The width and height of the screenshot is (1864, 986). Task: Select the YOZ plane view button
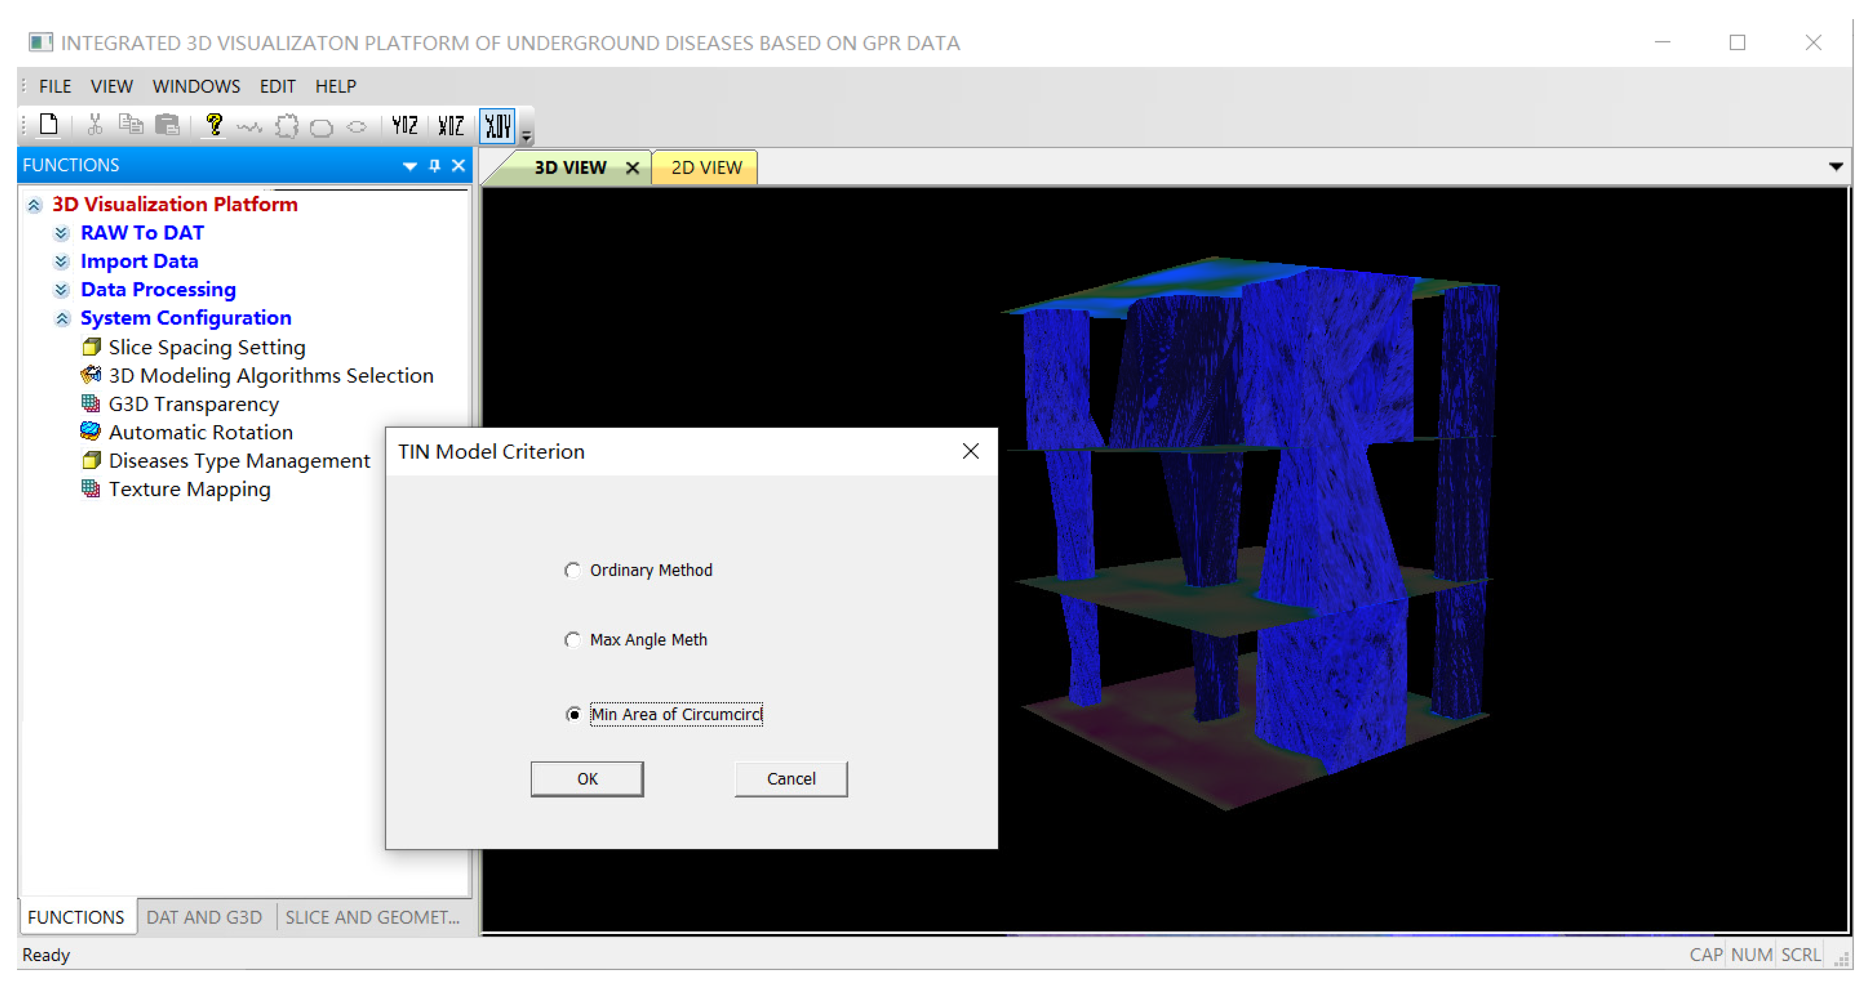(405, 126)
